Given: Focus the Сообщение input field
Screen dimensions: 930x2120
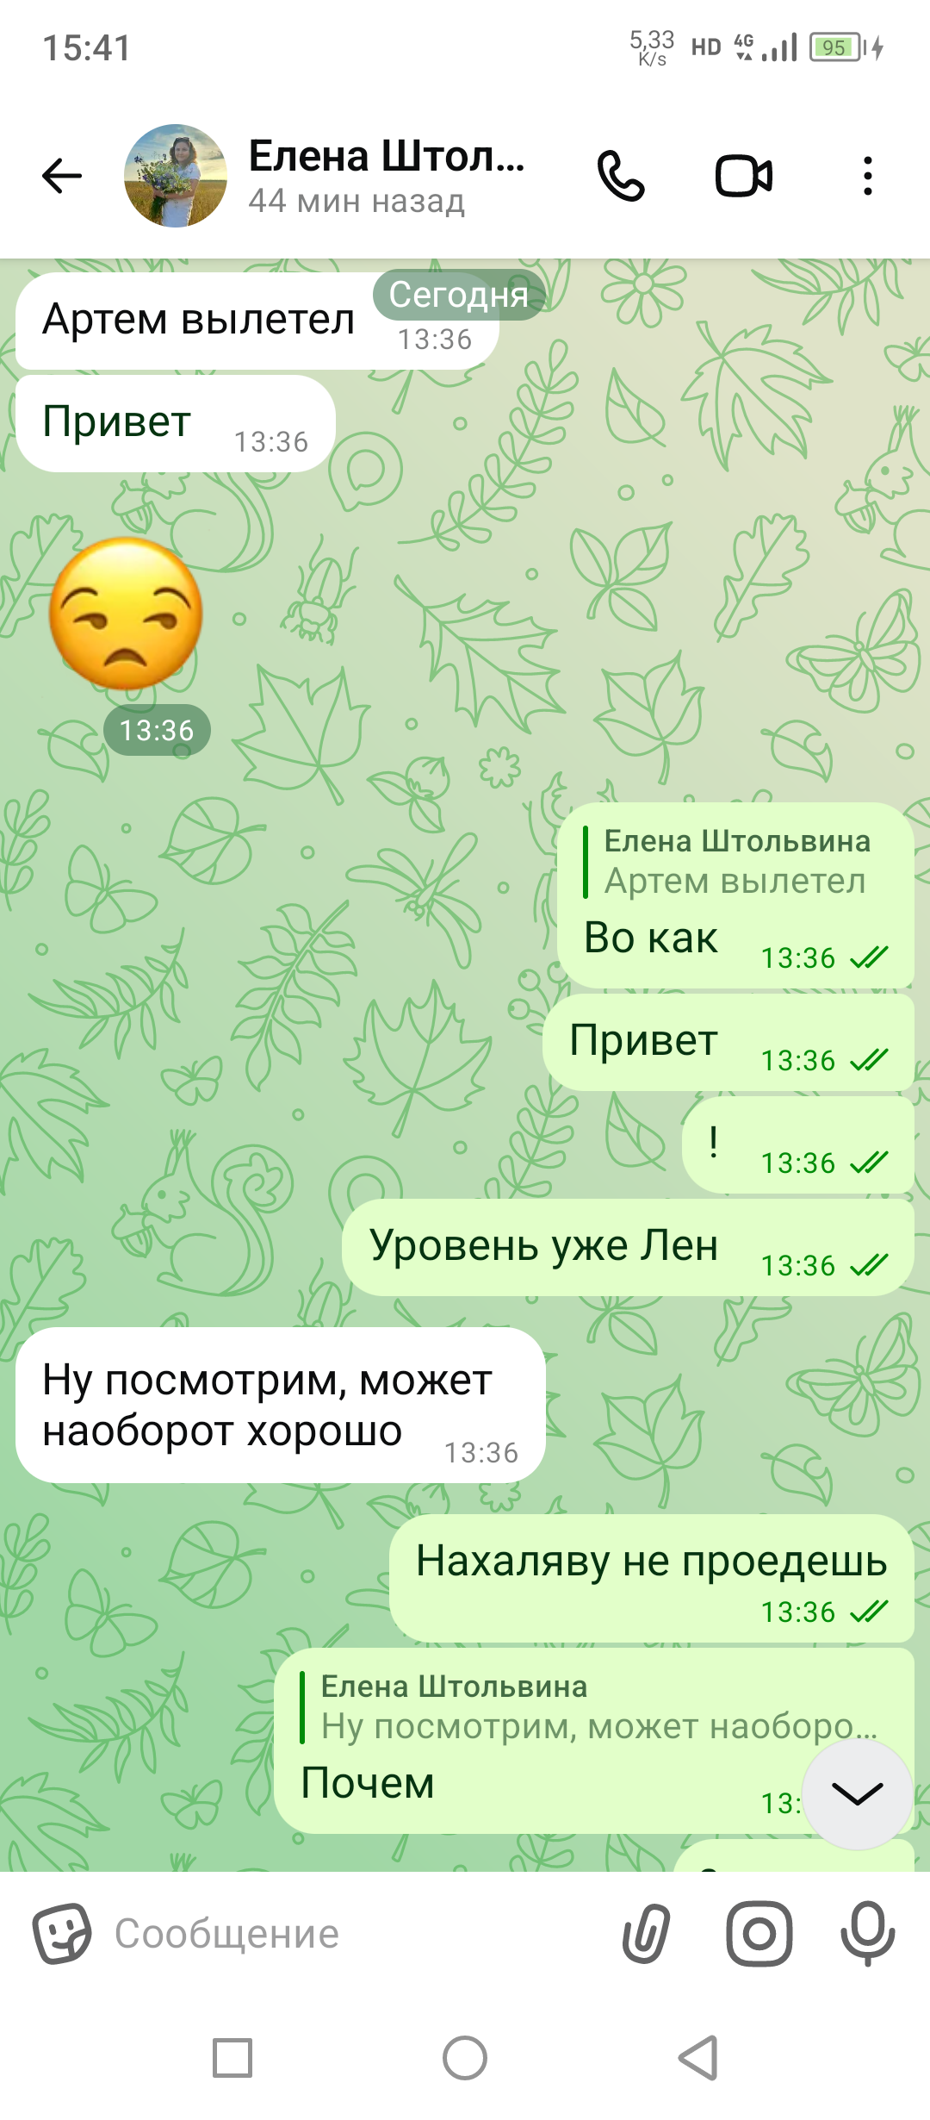Looking at the screenshot, I should [x=353, y=1933].
